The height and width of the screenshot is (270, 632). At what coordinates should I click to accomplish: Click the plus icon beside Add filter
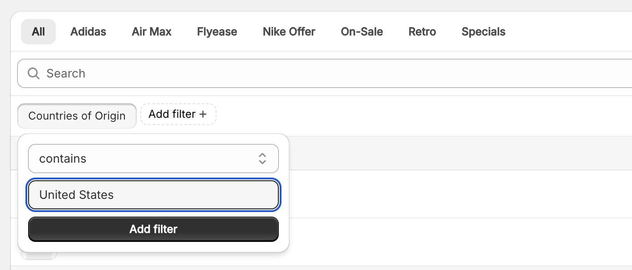coord(203,114)
